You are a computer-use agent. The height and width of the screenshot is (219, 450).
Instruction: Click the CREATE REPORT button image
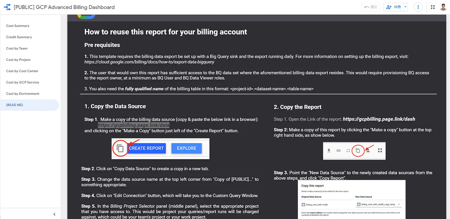click(147, 148)
